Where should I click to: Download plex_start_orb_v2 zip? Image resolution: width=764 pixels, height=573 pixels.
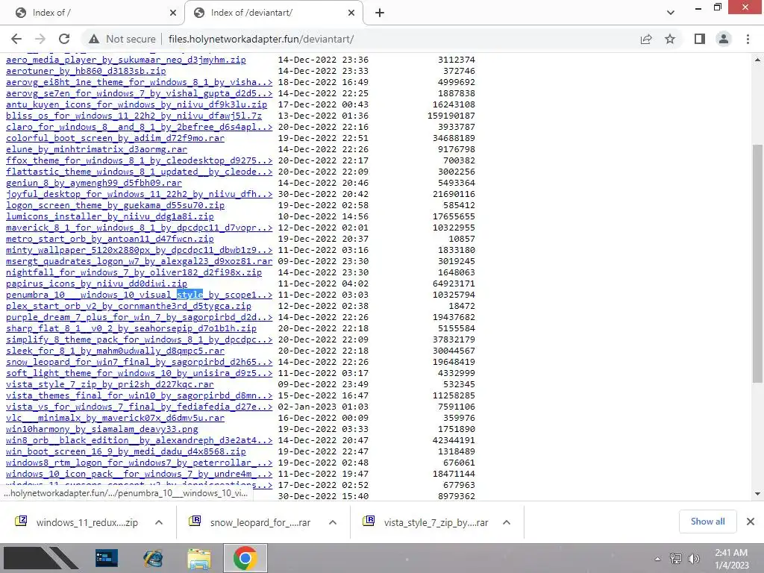128,307
